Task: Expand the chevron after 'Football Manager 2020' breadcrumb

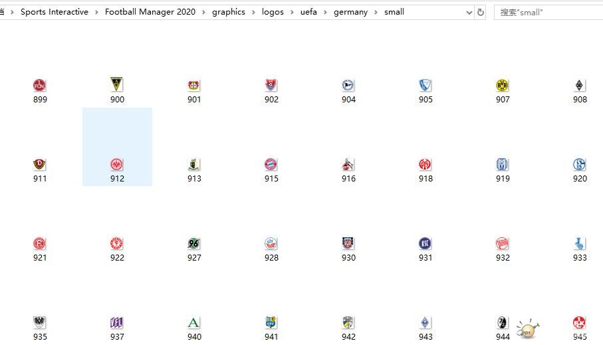Action: (204, 12)
